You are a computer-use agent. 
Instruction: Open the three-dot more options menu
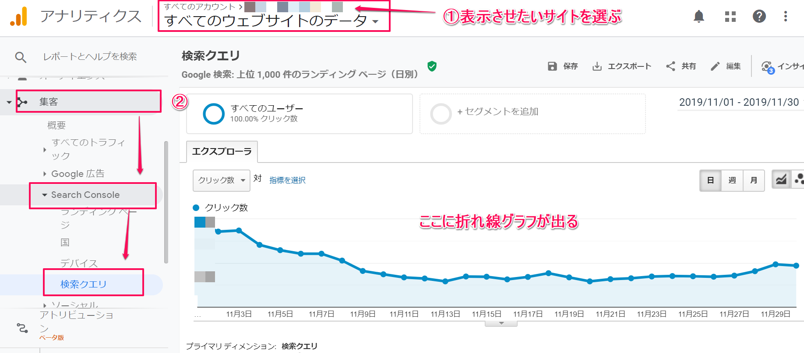[x=786, y=17]
